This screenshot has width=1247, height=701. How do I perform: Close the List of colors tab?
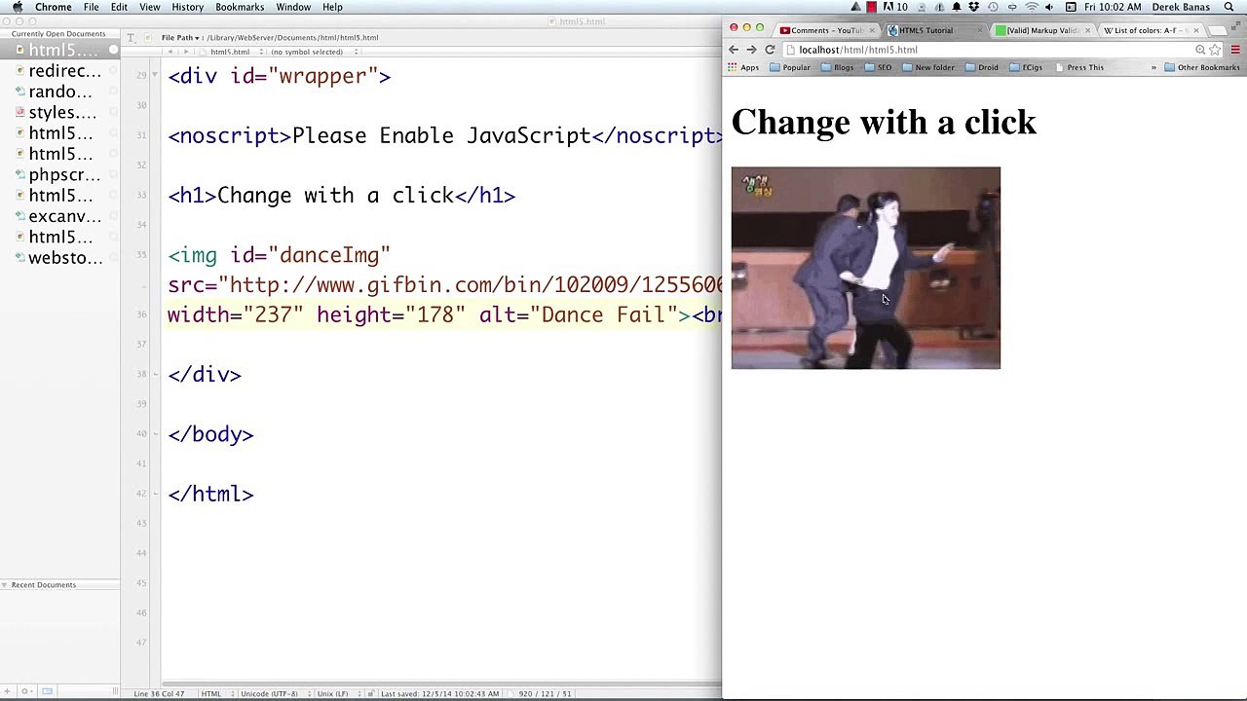1196,30
